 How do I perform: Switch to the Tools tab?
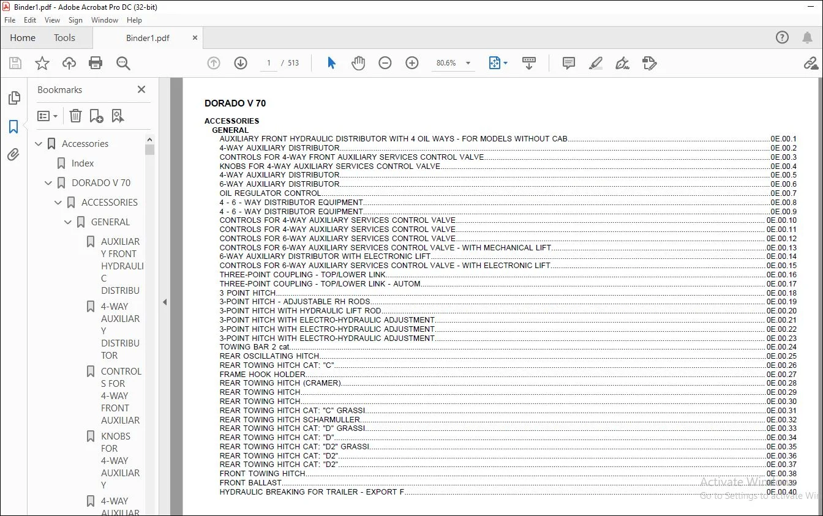coord(64,37)
